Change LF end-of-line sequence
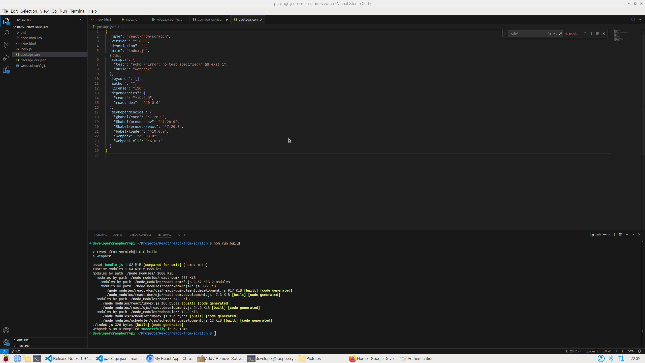Image resolution: width=645 pixels, height=363 pixels. pos(616,351)
